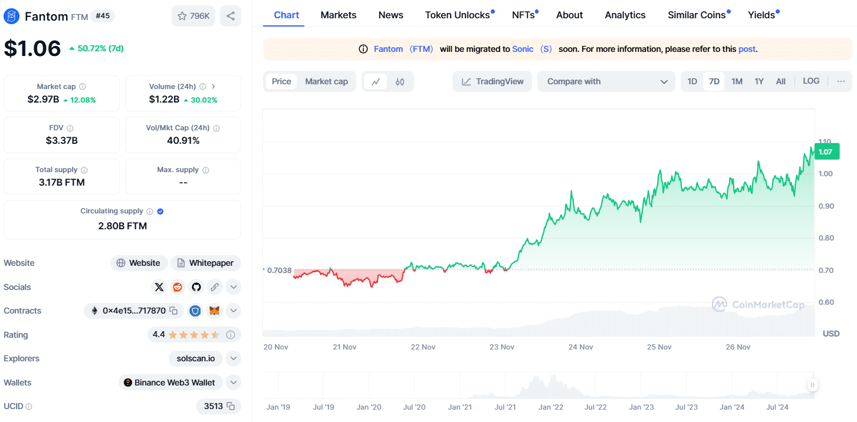Image resolution: width=857 pixels, height=422 pixels.
Task: Click the MetaMask fox icon
Action: [x=215, y=311]
